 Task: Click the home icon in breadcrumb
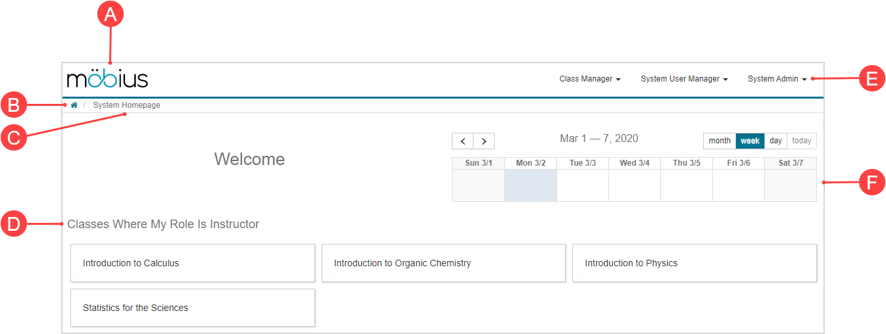click(74, 105)
